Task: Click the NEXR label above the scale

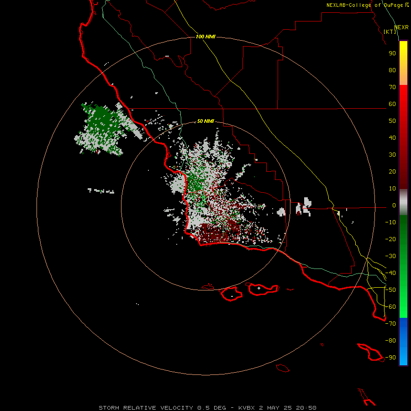Action: point(401,27)
